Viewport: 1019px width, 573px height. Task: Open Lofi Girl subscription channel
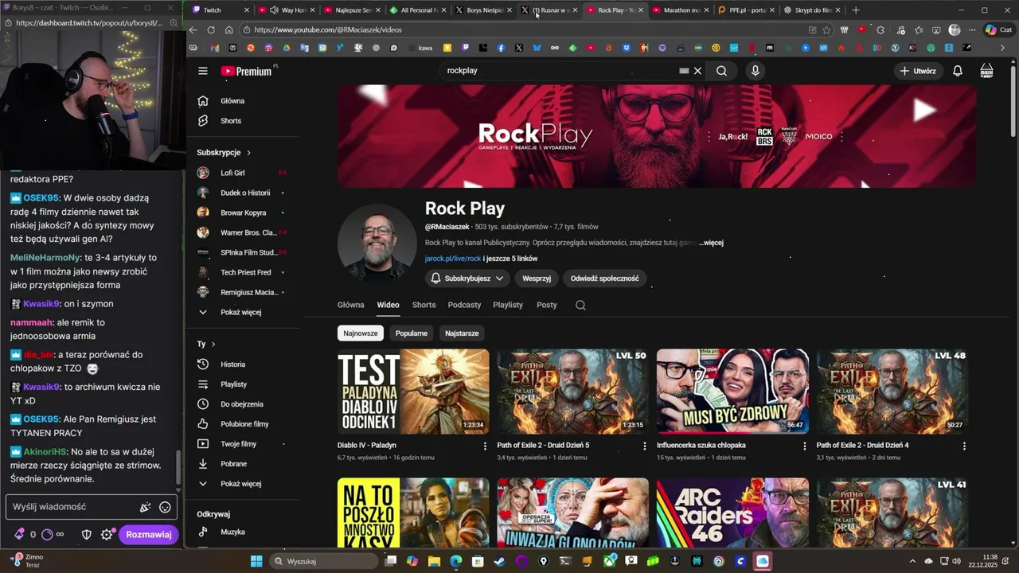coord(232,173)
